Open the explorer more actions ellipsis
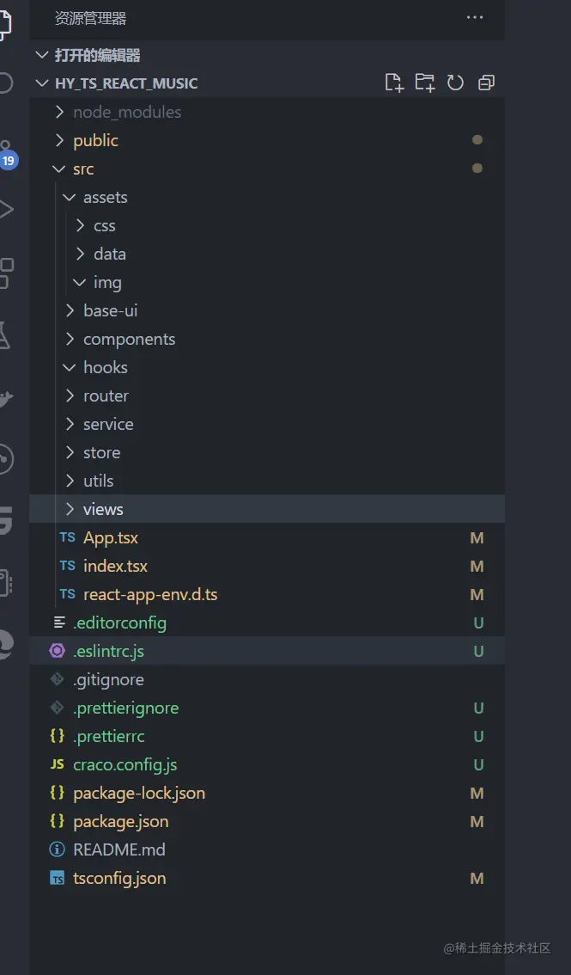The height and width of the screenshot is (975, 571). click(475, 17)
